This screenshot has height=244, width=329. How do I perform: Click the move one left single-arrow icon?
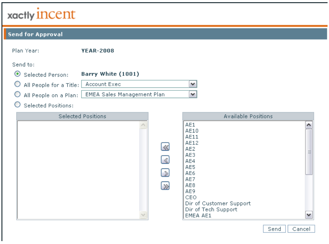[165, 160]
